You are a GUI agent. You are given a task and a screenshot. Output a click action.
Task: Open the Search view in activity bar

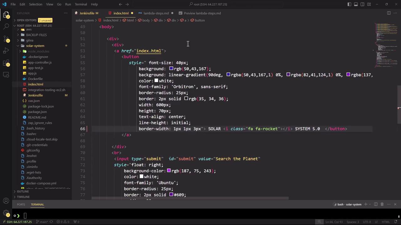click(6, 26)
